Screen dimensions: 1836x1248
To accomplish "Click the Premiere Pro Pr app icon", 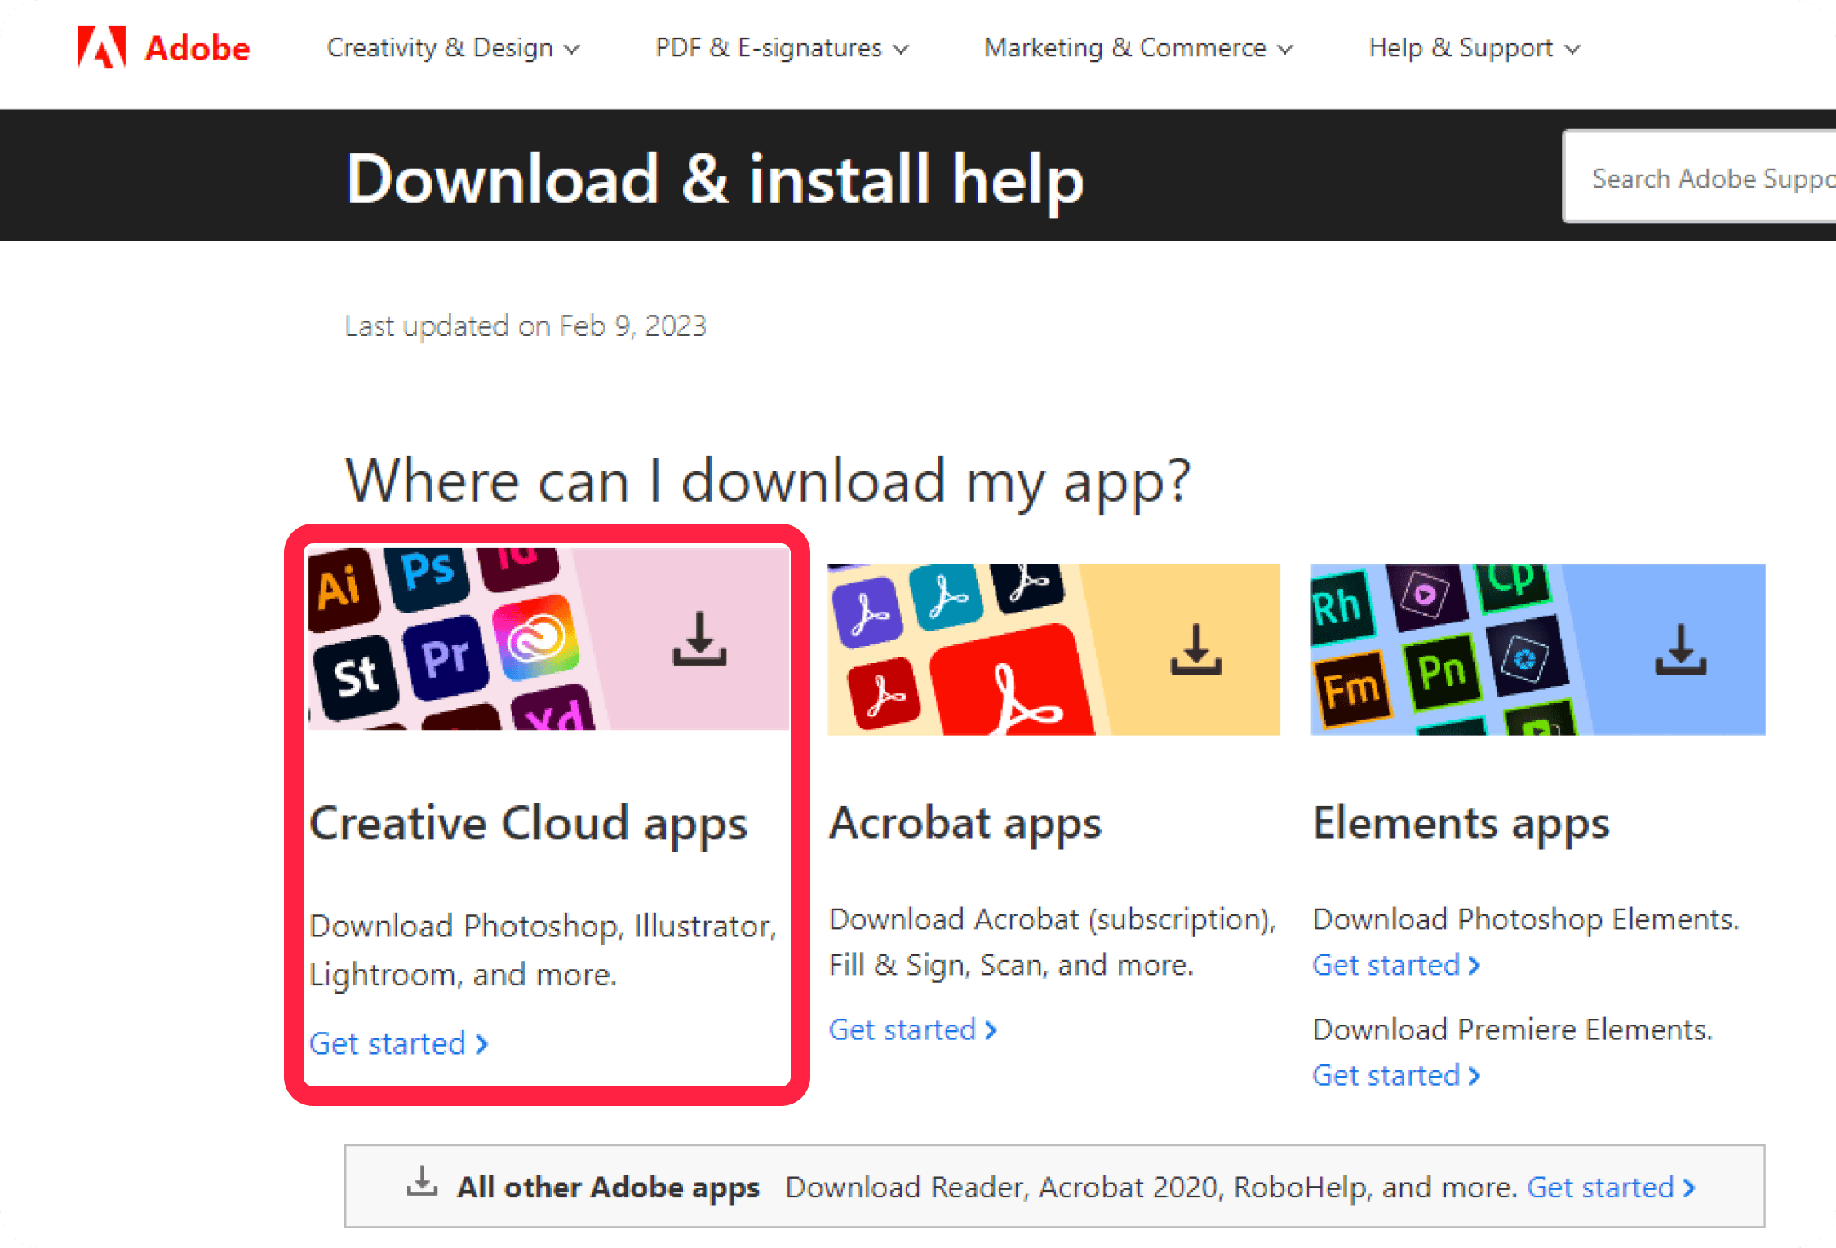I will 446,657.
